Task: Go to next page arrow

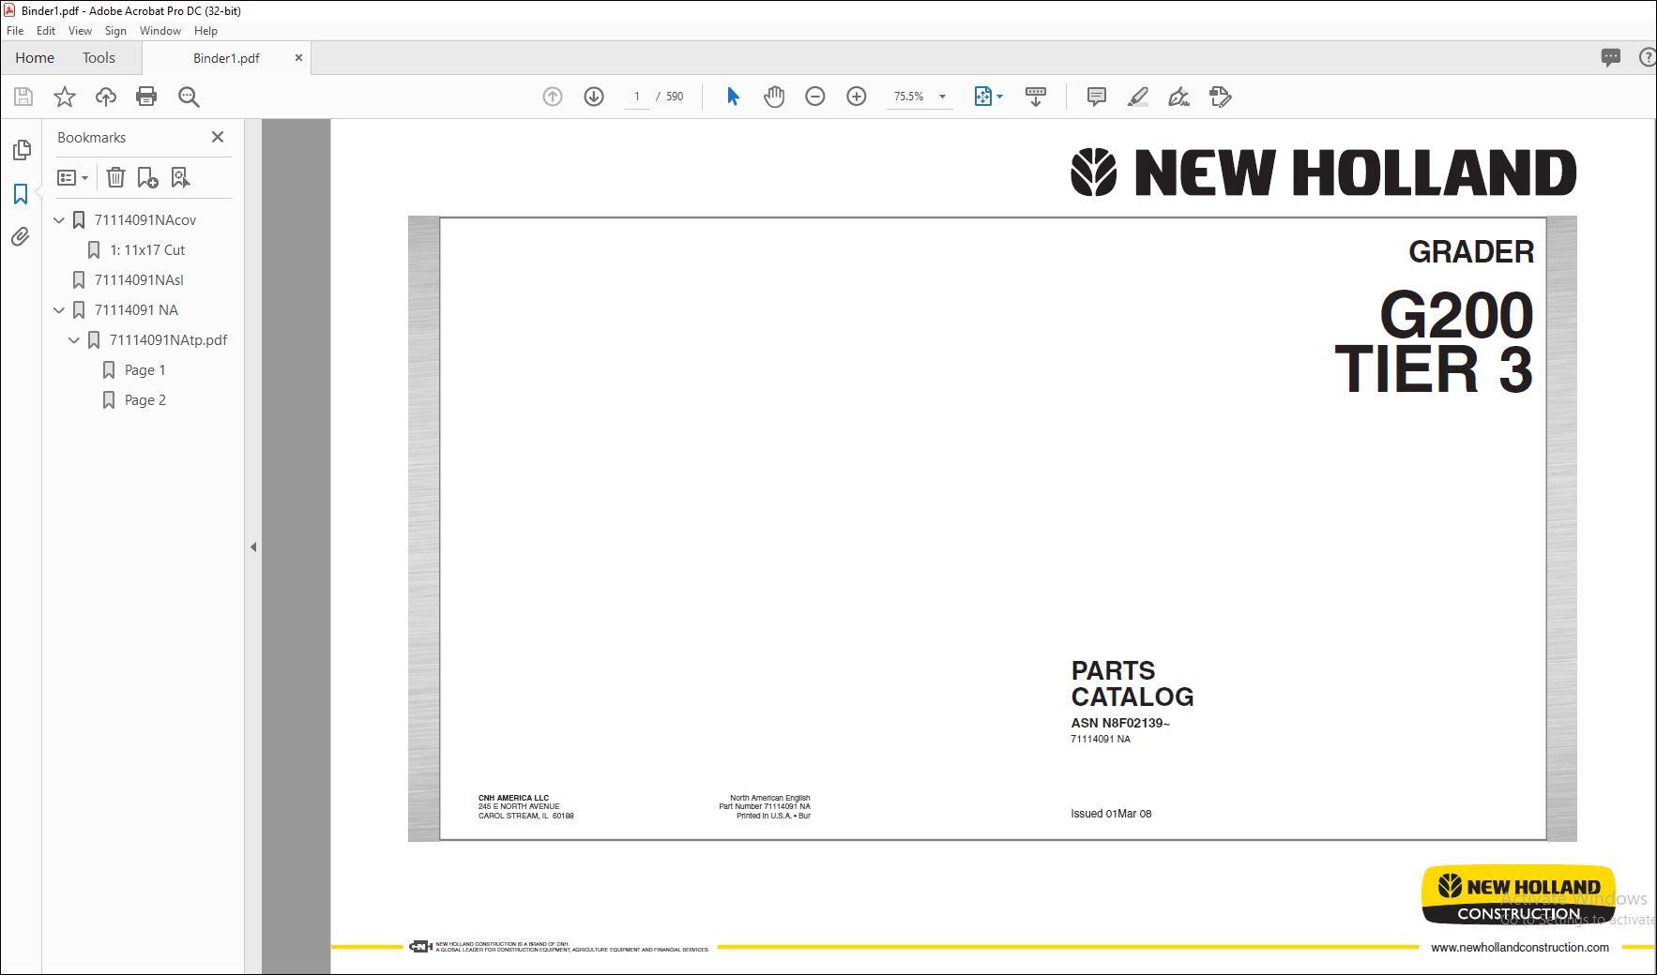Action: pos(594,97)
